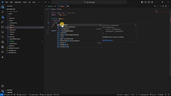Open the Run menu
The image size is (171, 96).
click(x=34, y=2)
